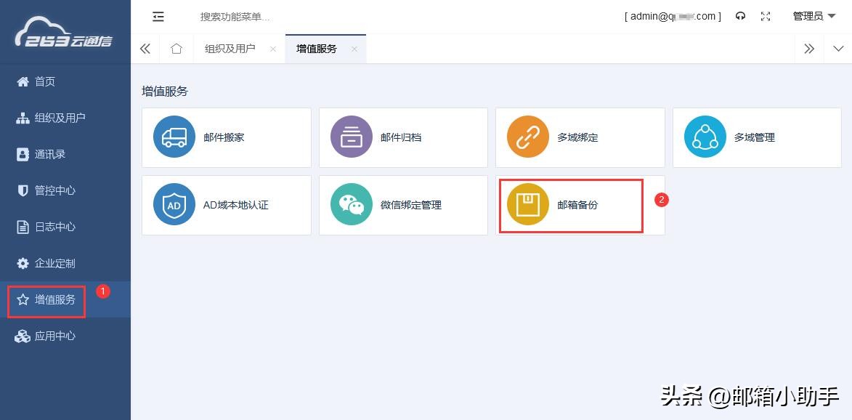Go to 首页 home in the sidebar
852x420 pixels.
coord(45,81)
